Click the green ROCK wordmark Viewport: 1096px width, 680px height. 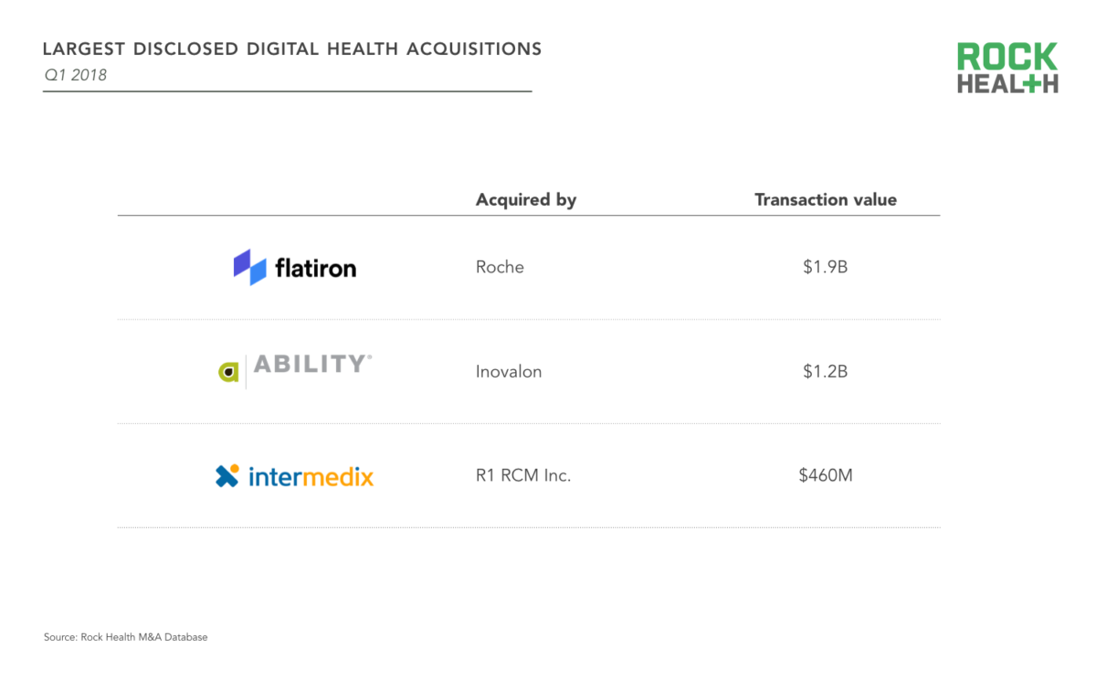point(1007,57)
